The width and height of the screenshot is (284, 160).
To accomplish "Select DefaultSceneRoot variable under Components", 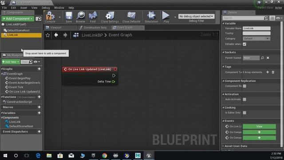I will [x=21, y=126].
